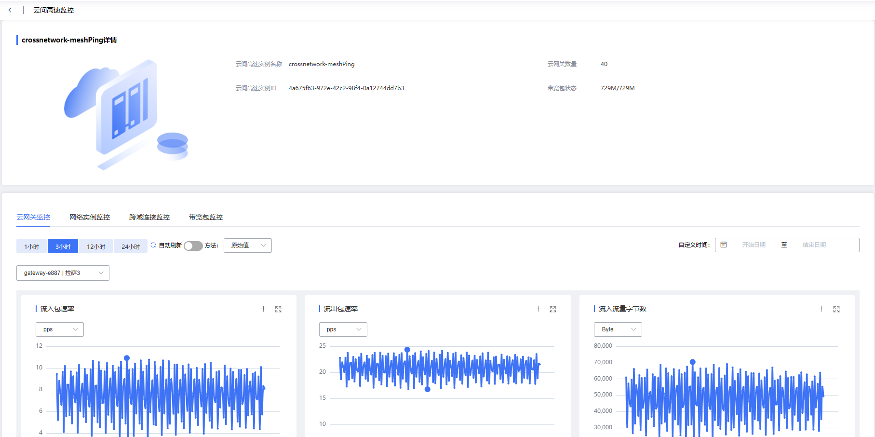Open the 方法 原始值 dropdown
The width and height of the screenshot is (875, 437).
248,246
